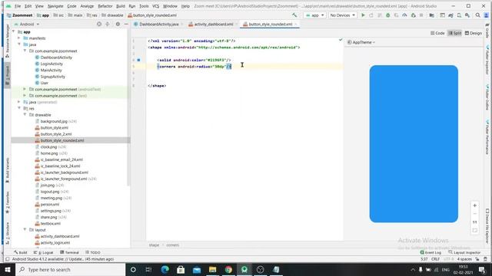Expand the manifests folder
Image resolution: width=492 pixels, height=276 pixels.
click(x=19, y=38)
